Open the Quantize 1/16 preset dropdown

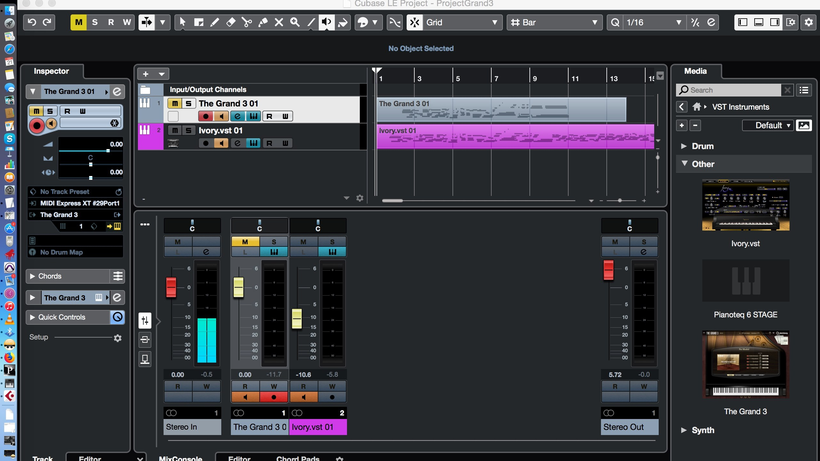[678, 22]
